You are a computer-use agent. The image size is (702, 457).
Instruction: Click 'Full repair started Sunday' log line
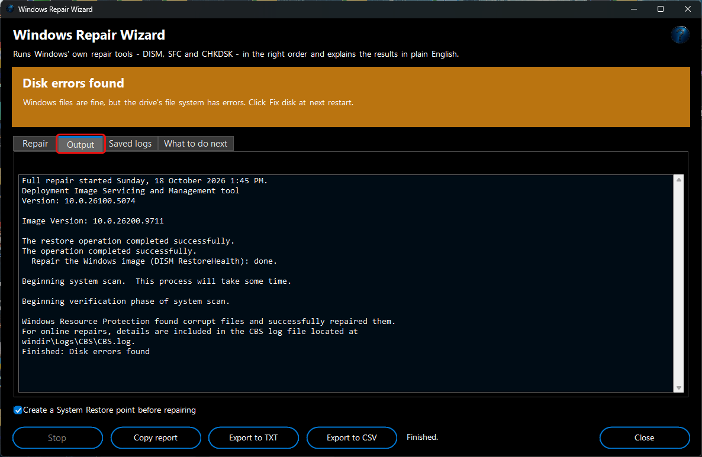point(144,181)
